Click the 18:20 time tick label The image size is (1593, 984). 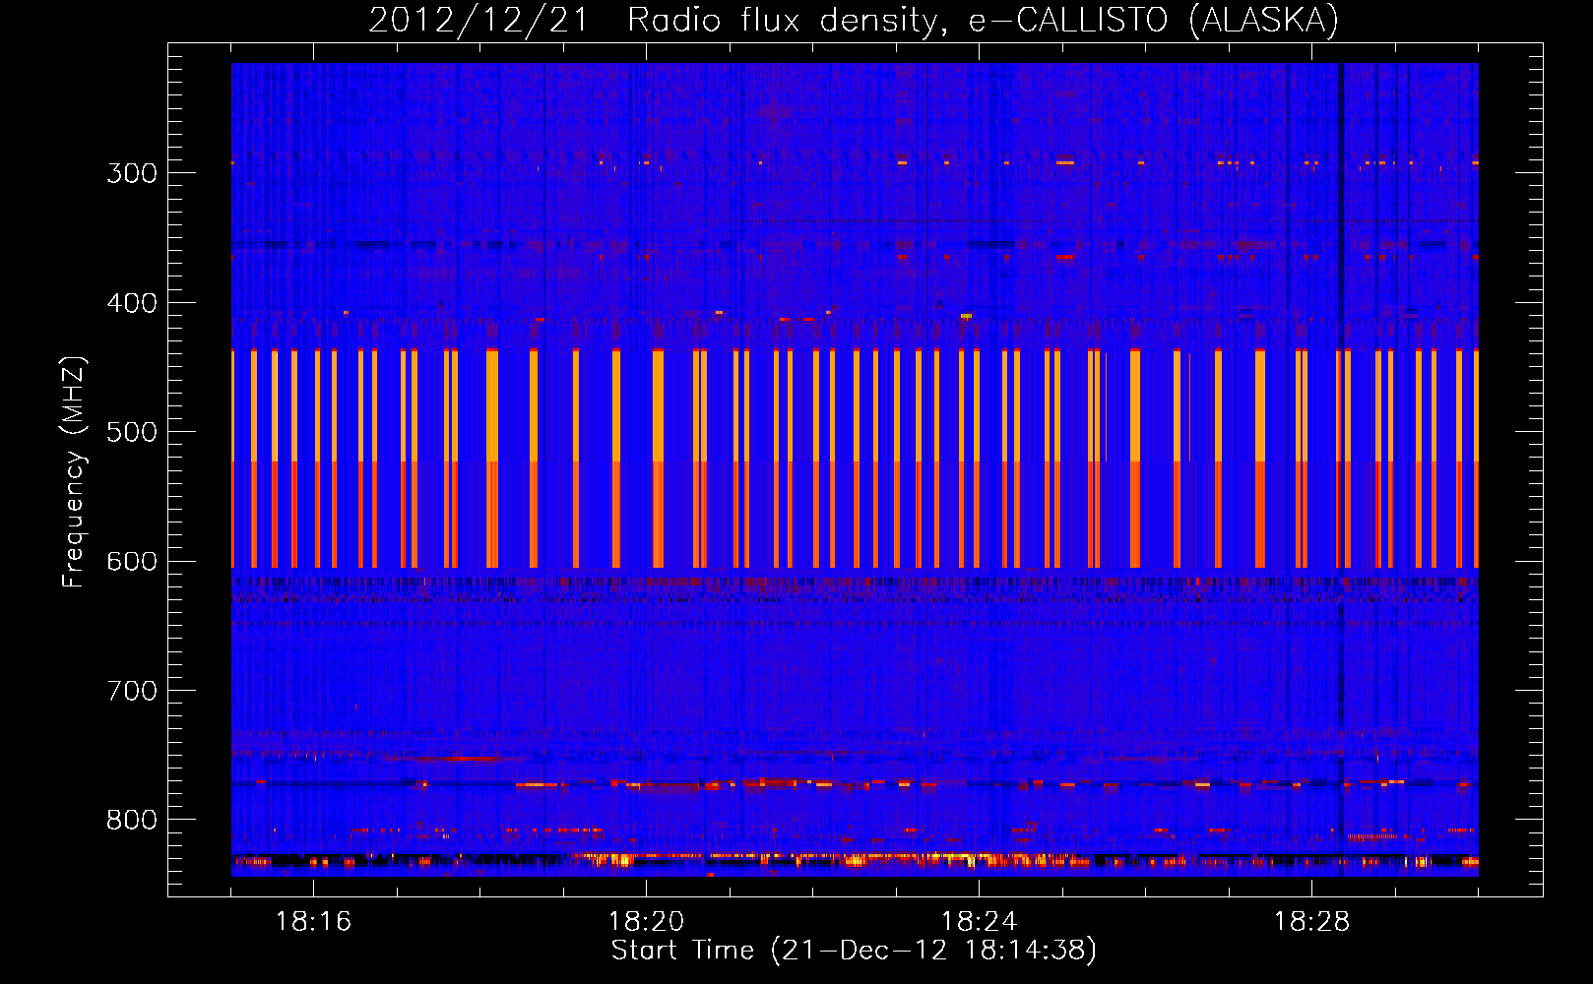pyautogui.click(x=646, y=922)
